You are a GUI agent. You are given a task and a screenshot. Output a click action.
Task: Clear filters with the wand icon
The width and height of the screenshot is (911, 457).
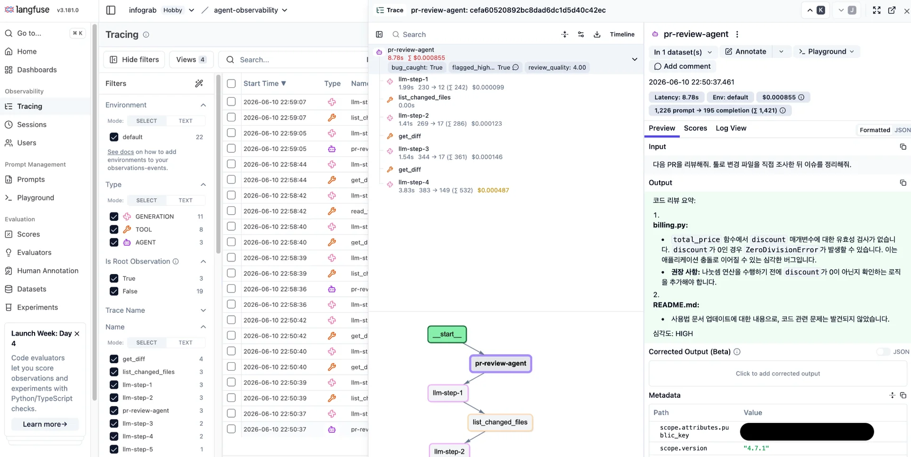pos(199,83)
